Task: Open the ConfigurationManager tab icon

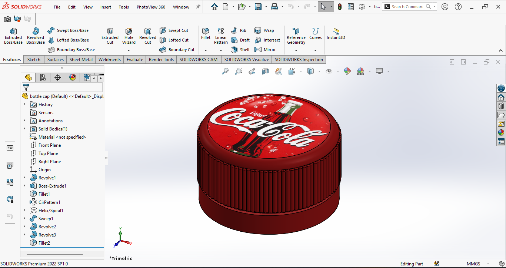Action: (57, 77)
